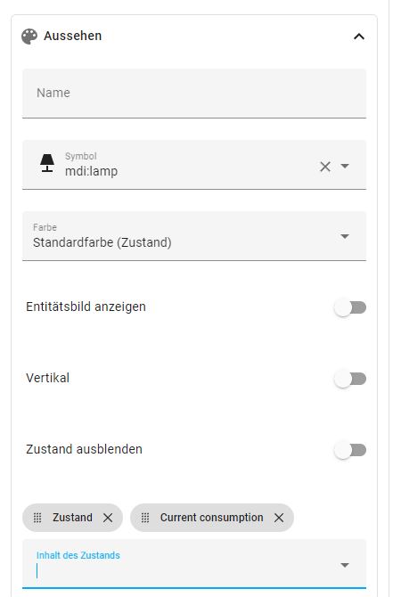The width and height of the screenshot is (393, 597).
Task: Open the Symbol dropdown arrow
Action: point(345,166)
